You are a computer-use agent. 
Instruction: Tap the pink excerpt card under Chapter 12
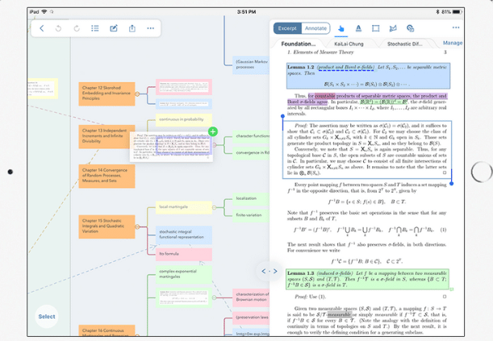coord(184,87)
